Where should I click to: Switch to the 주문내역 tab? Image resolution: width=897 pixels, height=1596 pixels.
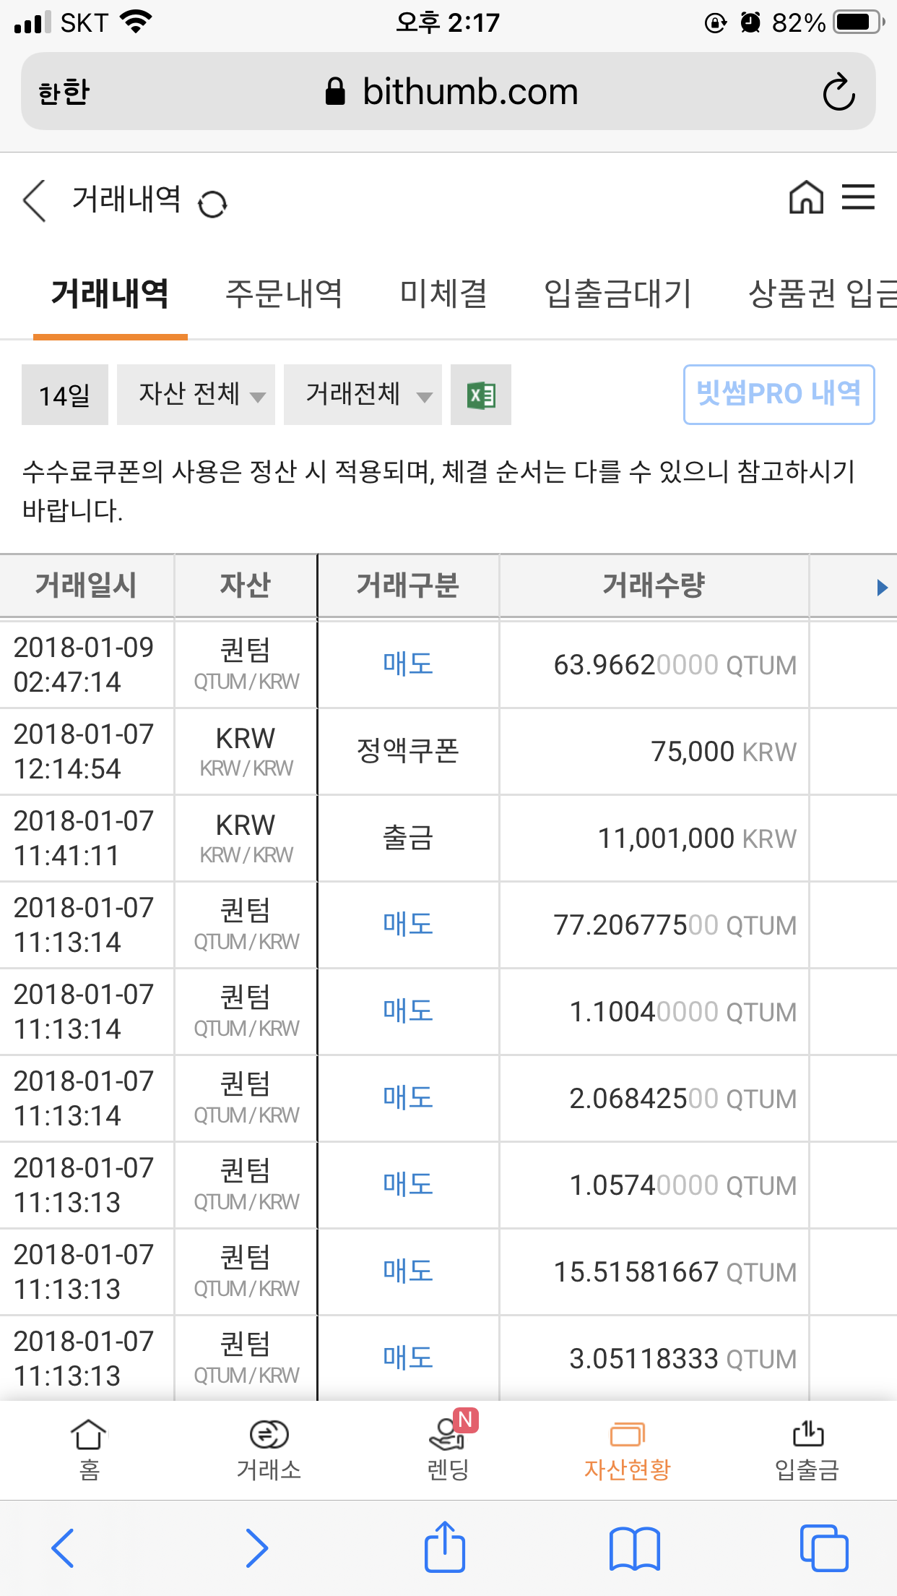coord(284,293)
